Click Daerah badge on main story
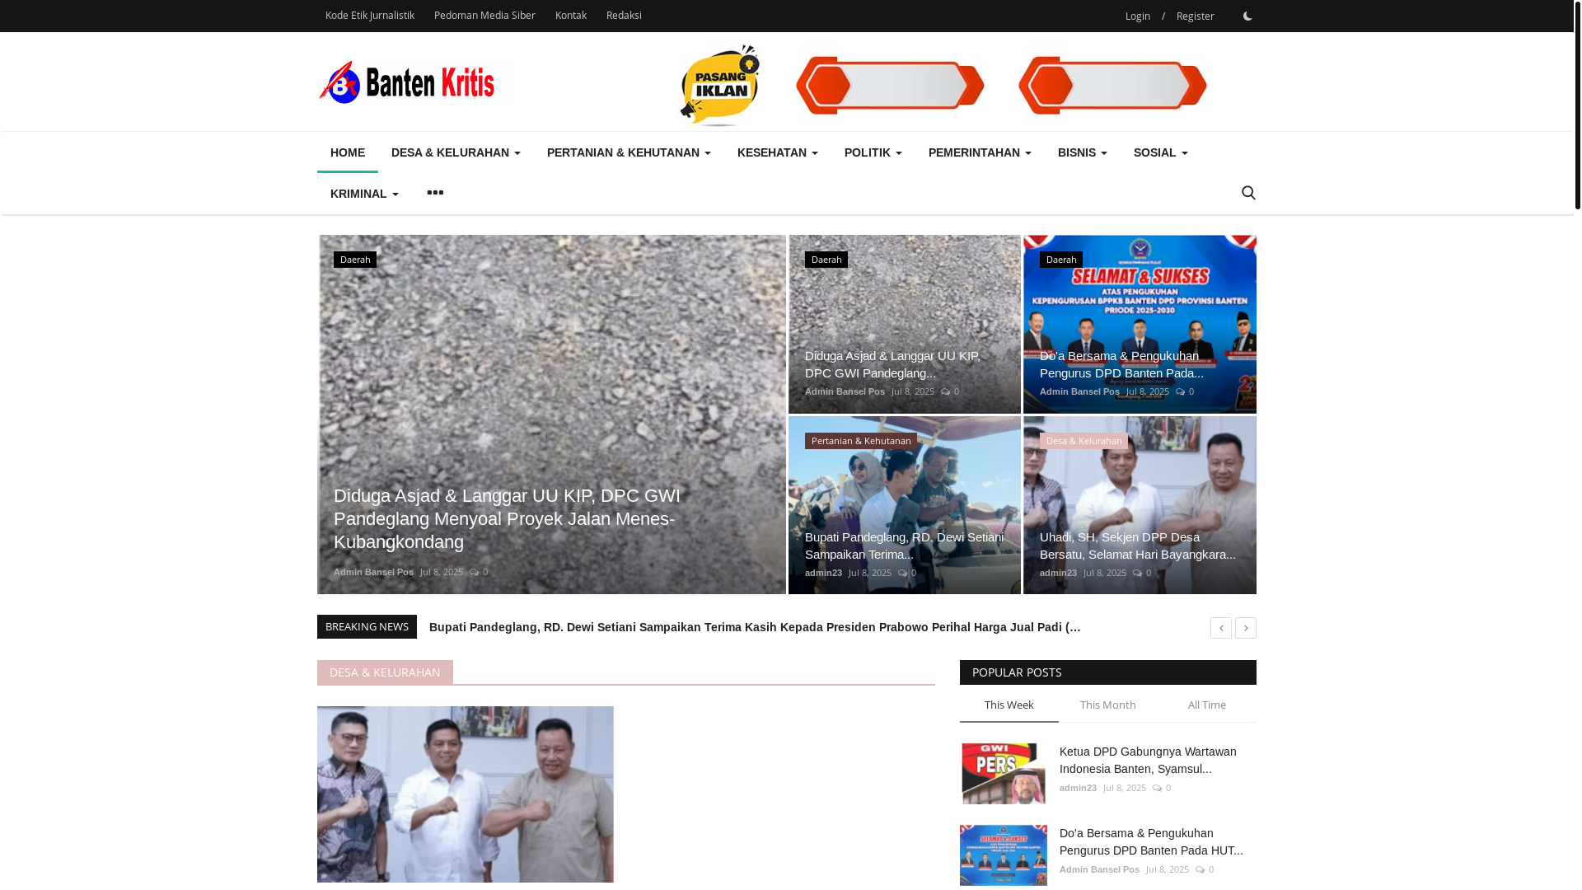1582x890 pixels. click(x=355, y=260)
